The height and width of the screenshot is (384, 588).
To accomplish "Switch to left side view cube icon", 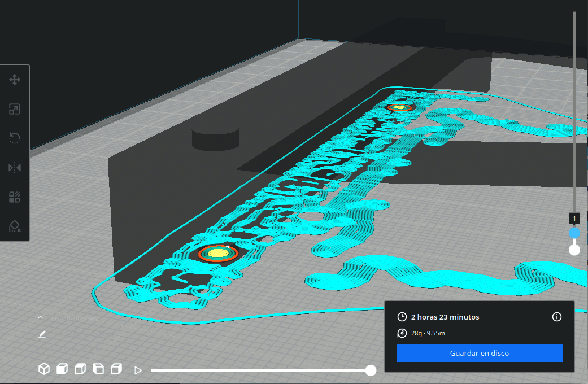I will point(98,369).
